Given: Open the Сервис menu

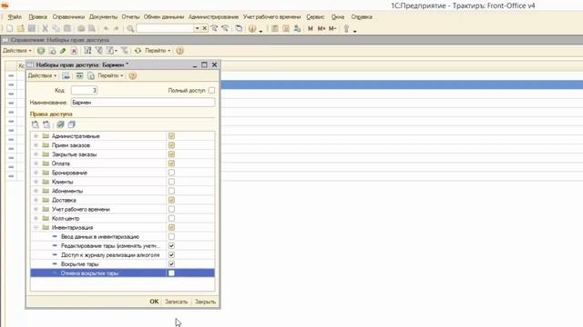Looking at the screenshot, I should [x=315, y=17].
